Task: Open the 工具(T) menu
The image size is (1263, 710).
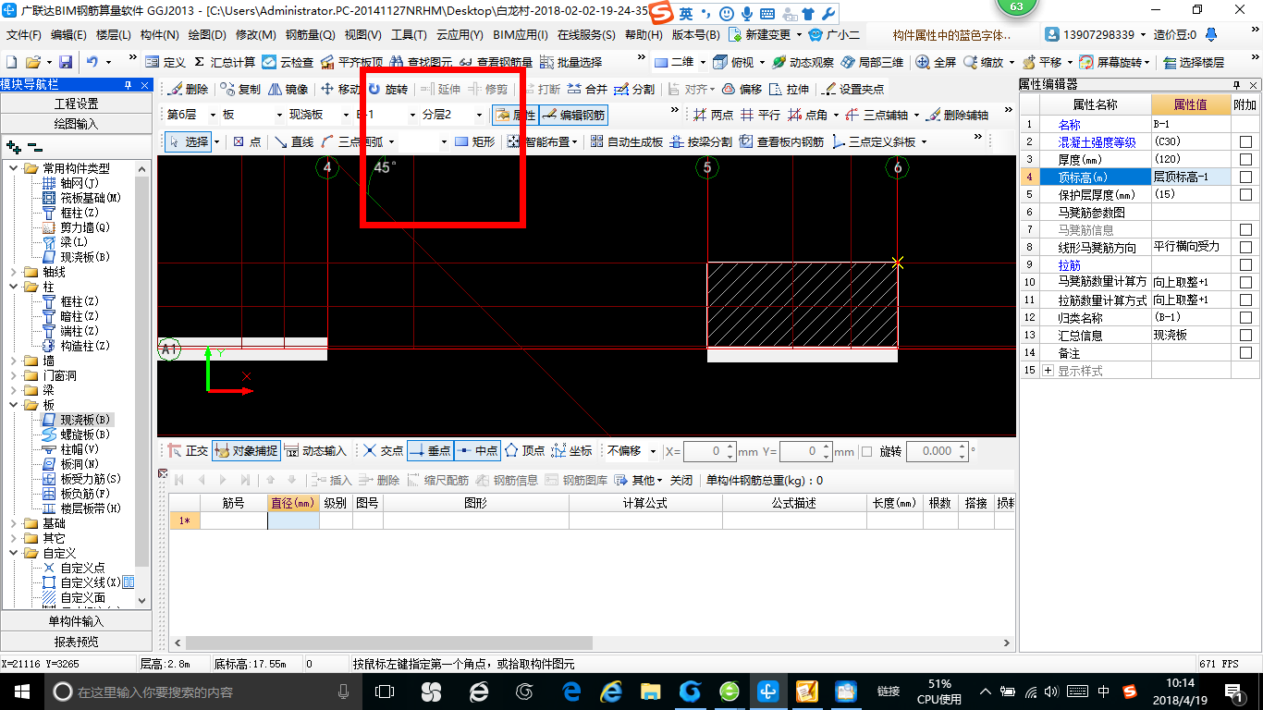Action: tap(409, 35)
